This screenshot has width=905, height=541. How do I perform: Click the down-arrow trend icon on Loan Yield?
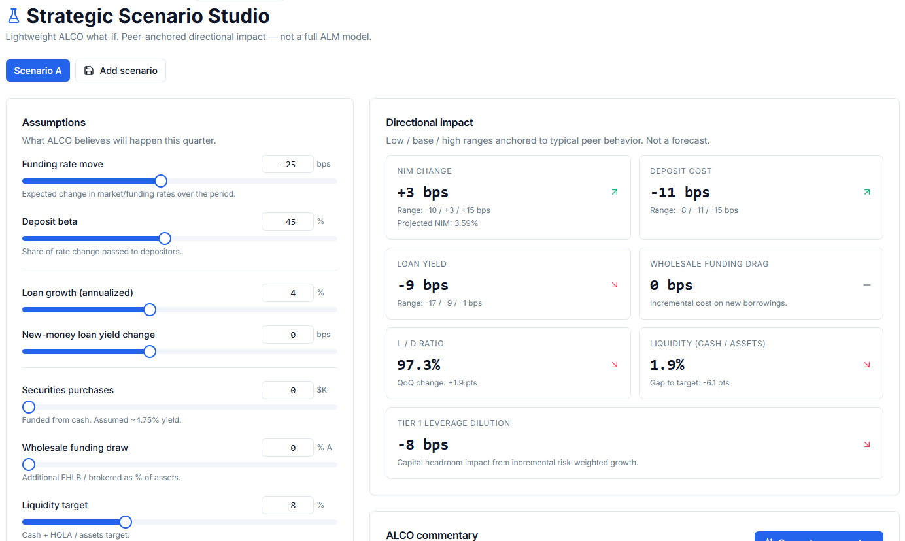[x=614, y=285]
